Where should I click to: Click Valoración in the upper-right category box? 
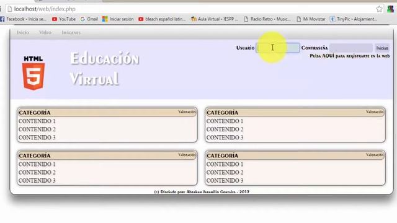click(x=375, y=111)
